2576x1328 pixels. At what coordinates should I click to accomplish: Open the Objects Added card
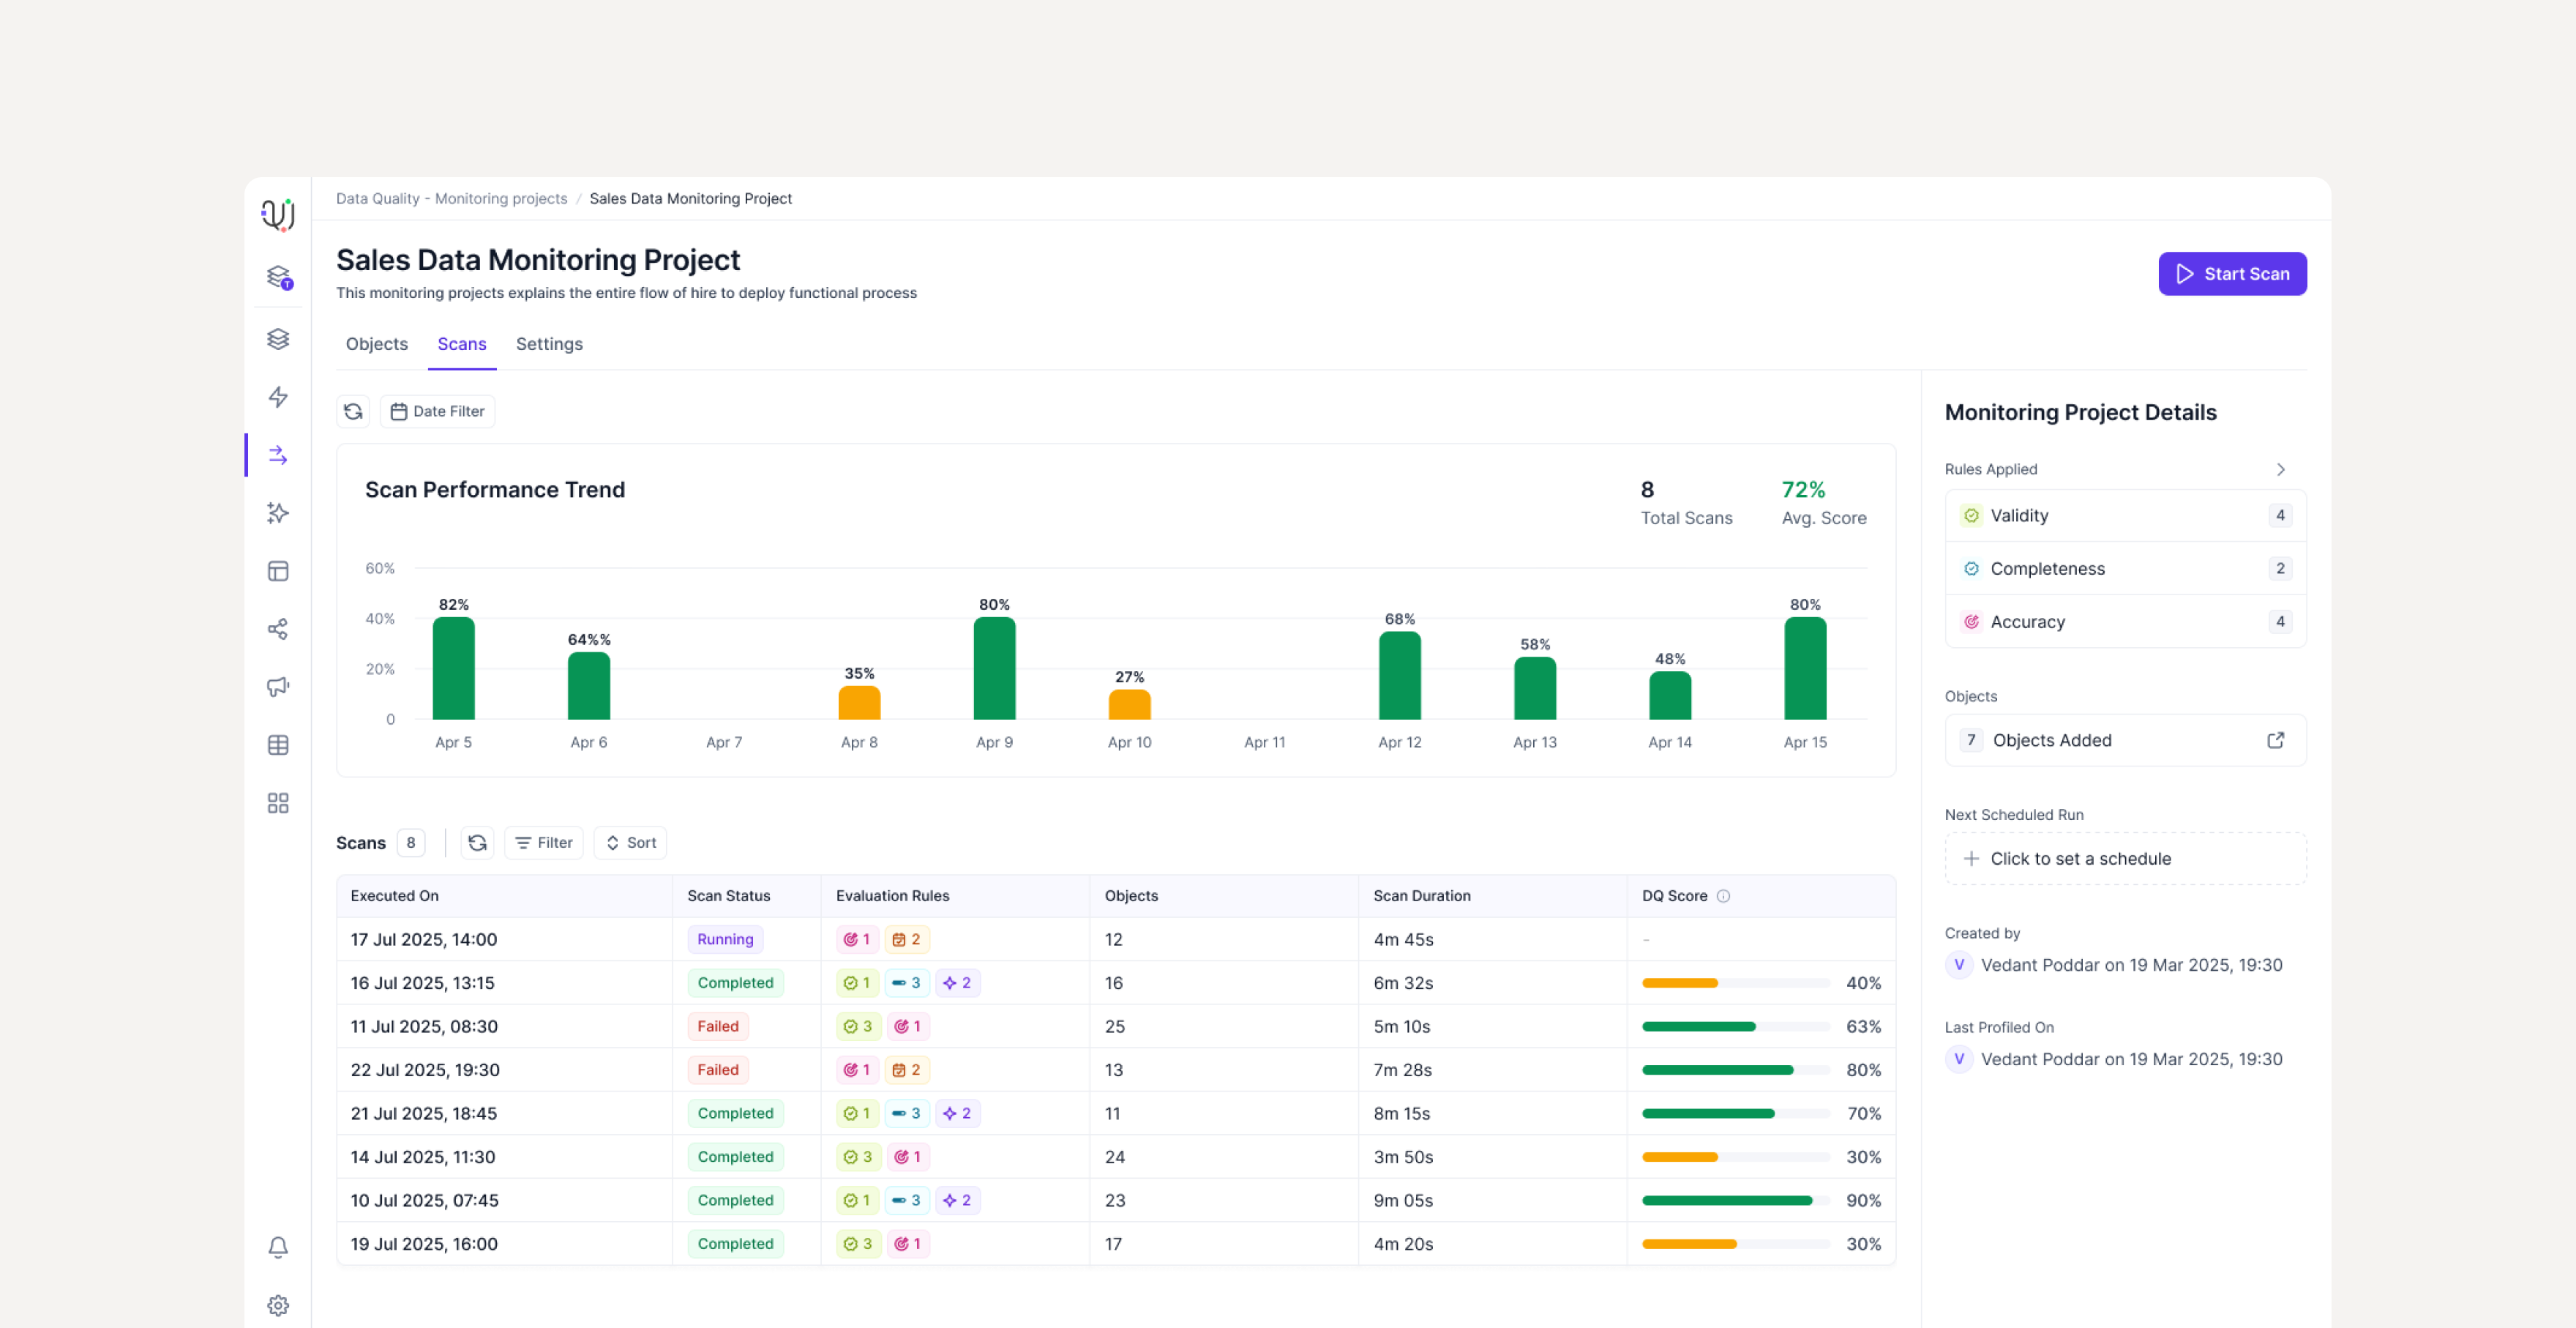coord(2125,740)
